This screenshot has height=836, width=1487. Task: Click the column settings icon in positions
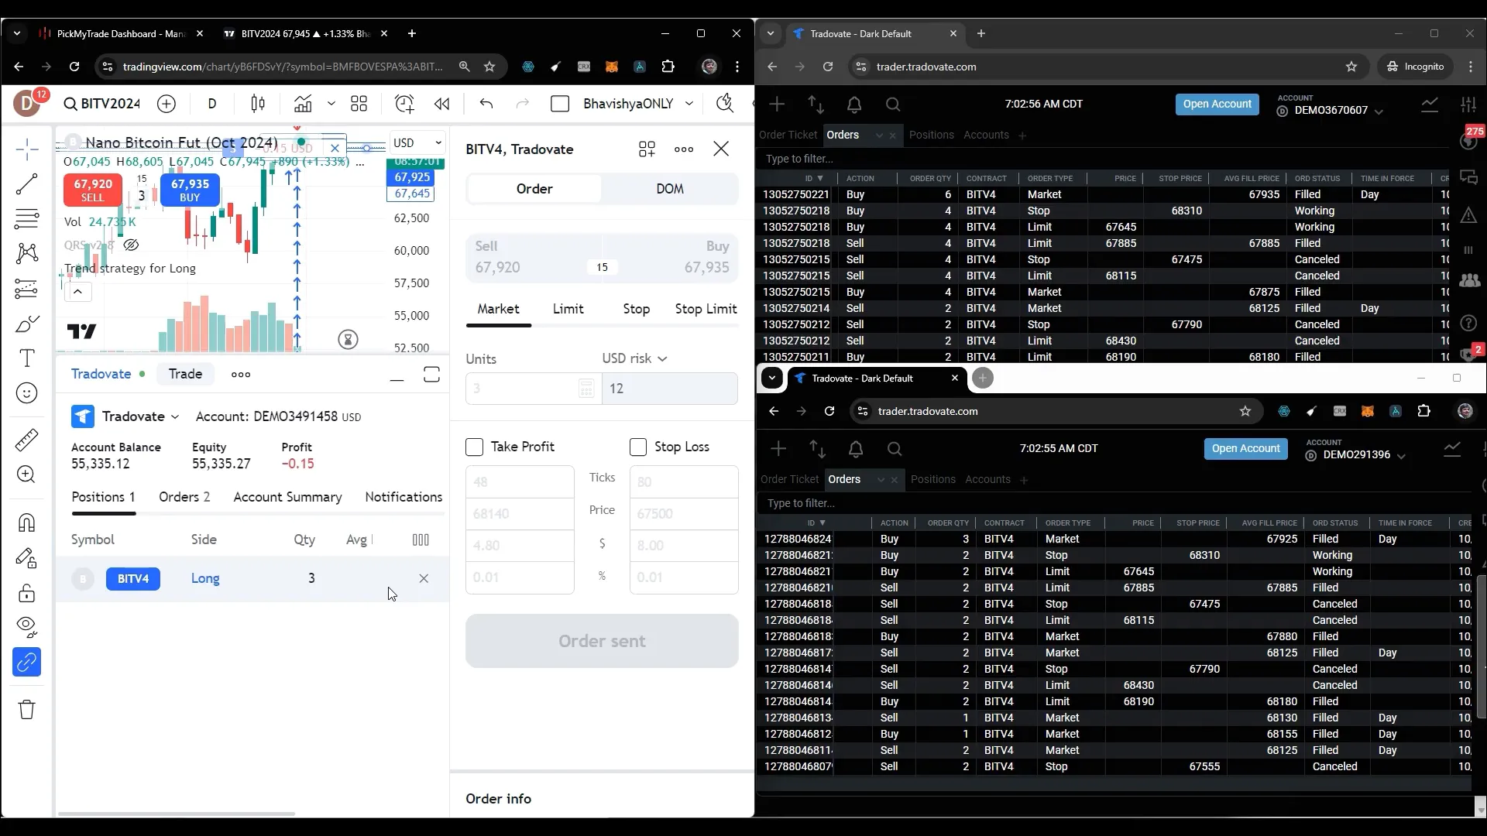[x=421, y=540]
